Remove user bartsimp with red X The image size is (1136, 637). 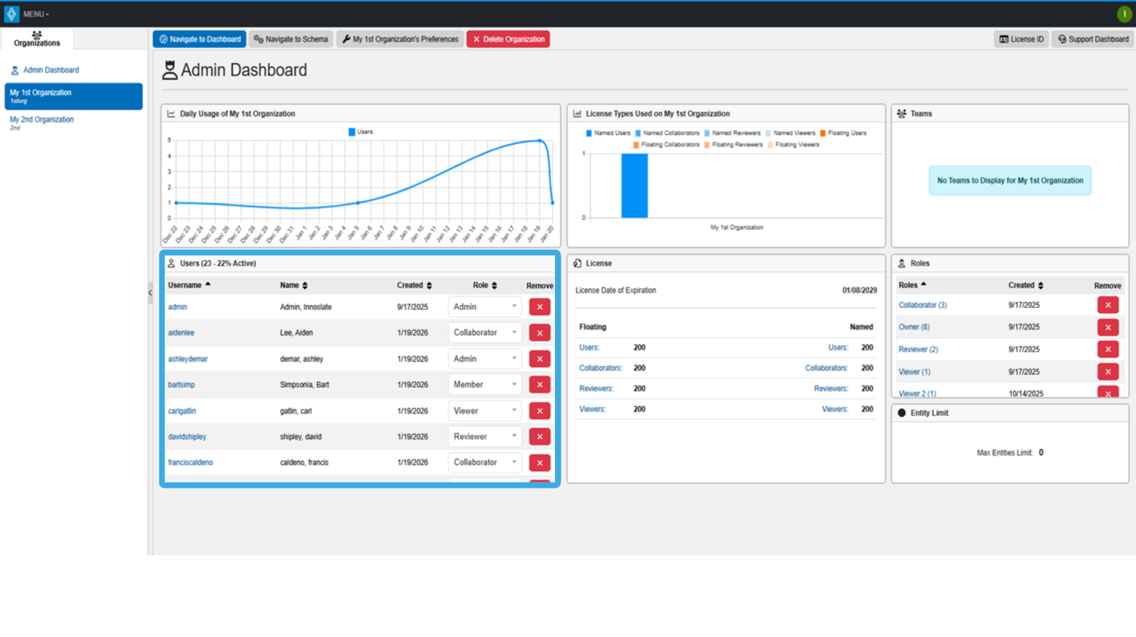(540, 385)
